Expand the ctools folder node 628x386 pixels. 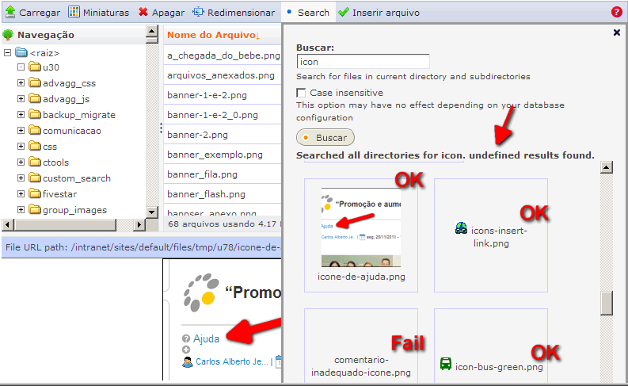pyautogui.click(x=21, y=162)
